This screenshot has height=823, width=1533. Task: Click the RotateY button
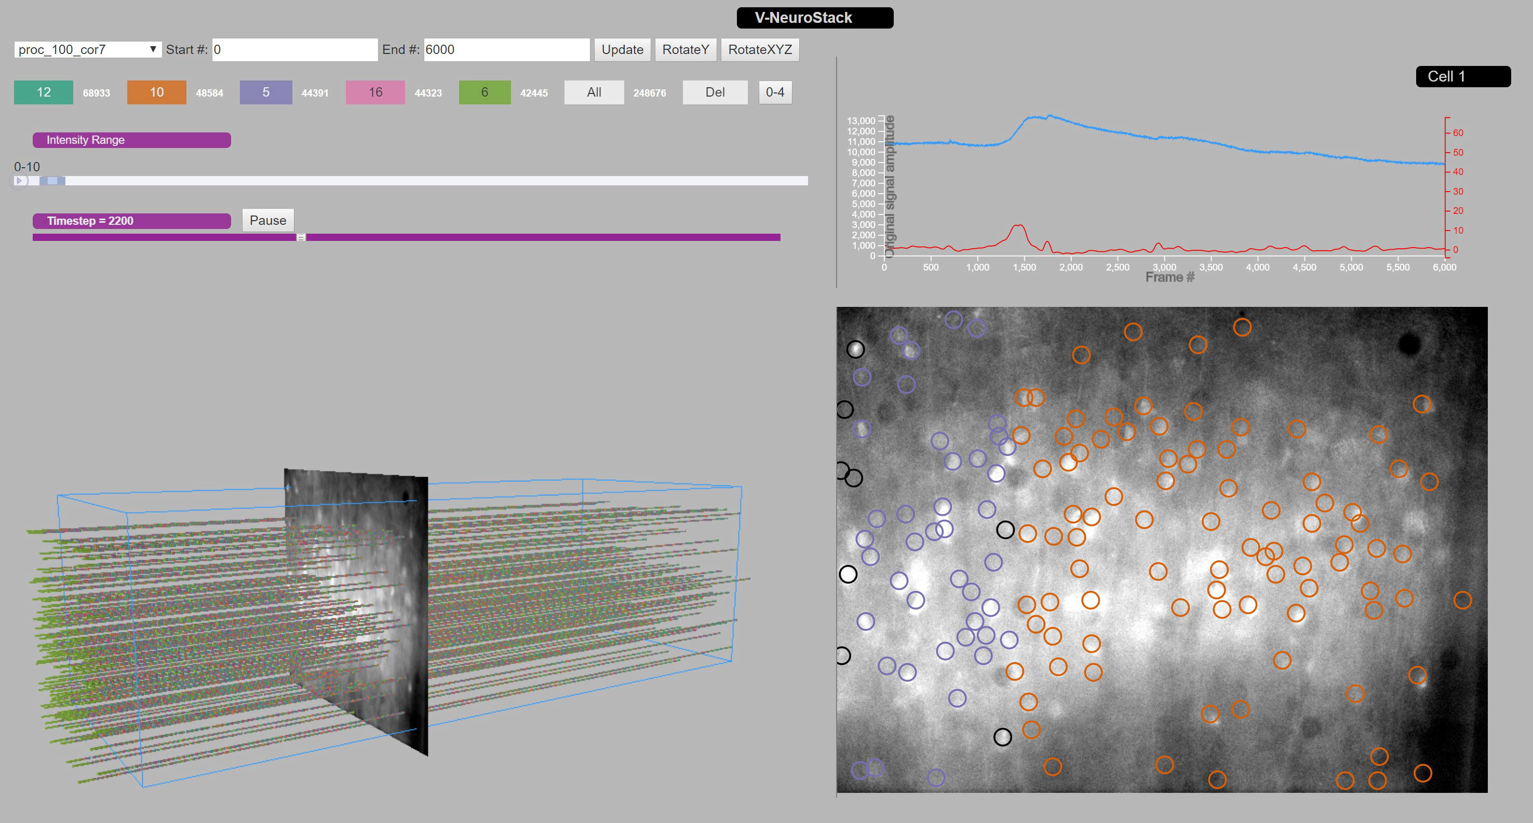pos(685,49)
